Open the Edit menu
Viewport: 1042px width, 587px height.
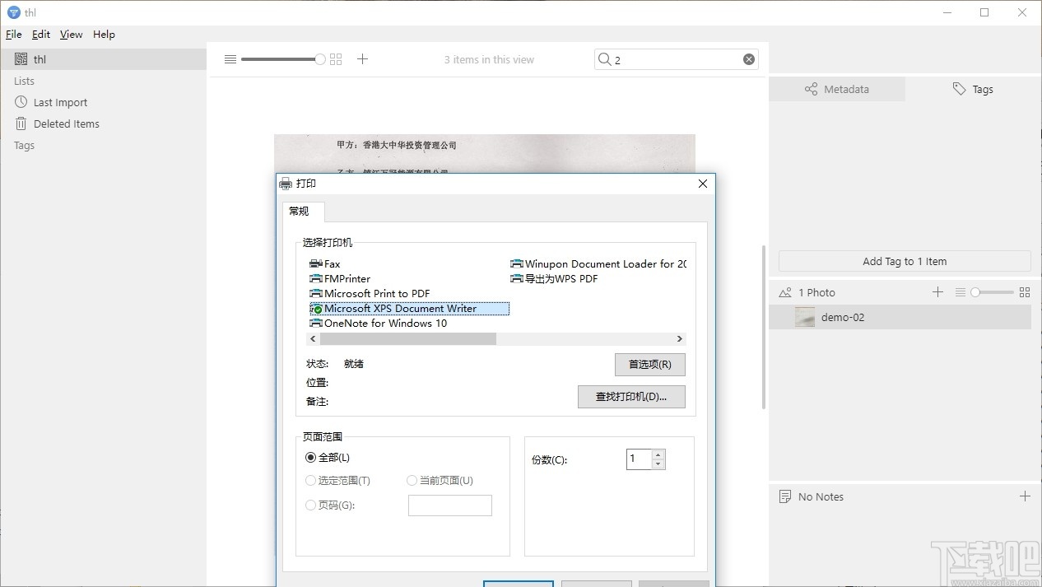coord(40,34)
